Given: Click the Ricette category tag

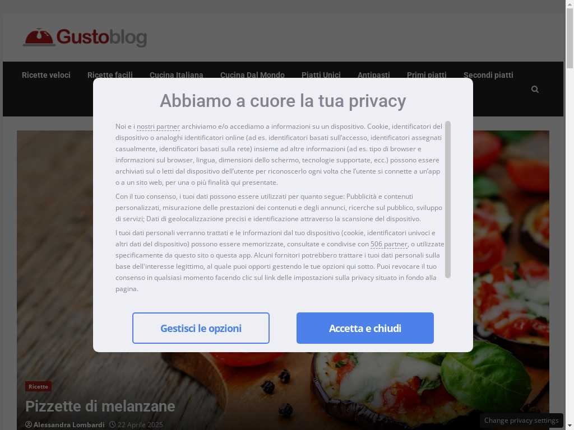Looking at the screenshot, I should pos(39,386).
